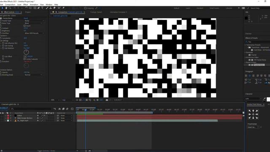Select the Clone Stamp tool
270x152 pixels.
coord(51,8)
